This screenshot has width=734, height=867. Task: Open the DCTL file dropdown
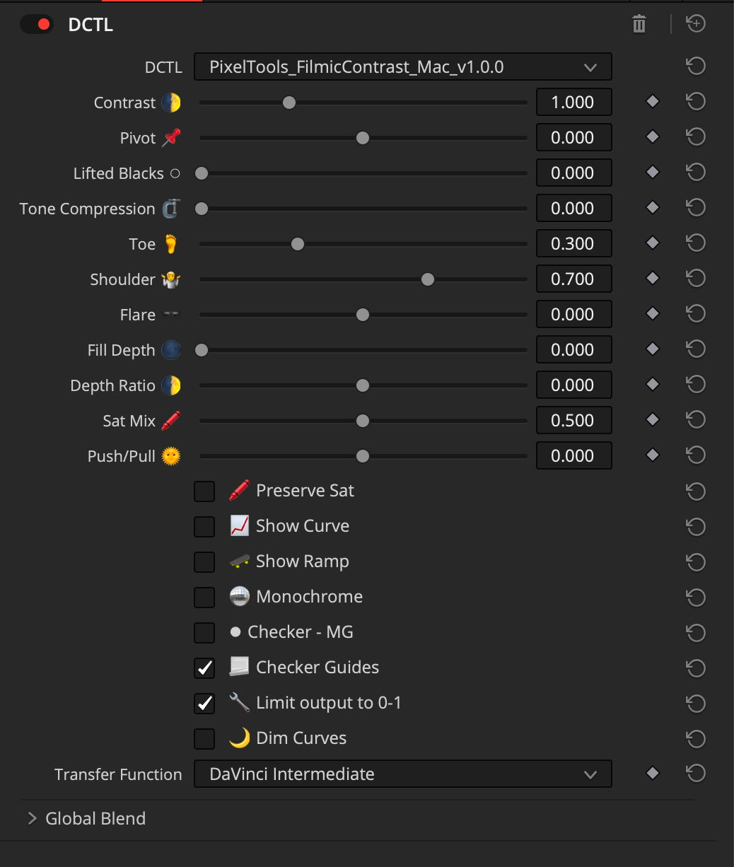pyautogui.click(x=402, y=67)
